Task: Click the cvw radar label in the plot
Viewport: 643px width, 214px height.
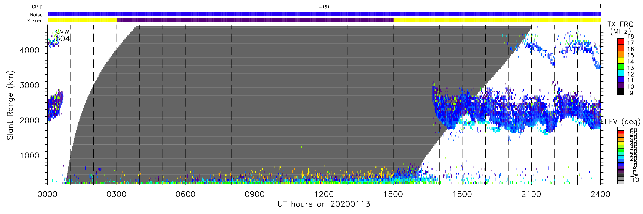Action: [62, 32]
